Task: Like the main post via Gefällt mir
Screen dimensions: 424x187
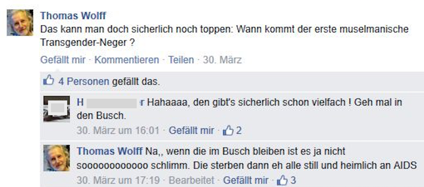Action: tap(63, 60)
